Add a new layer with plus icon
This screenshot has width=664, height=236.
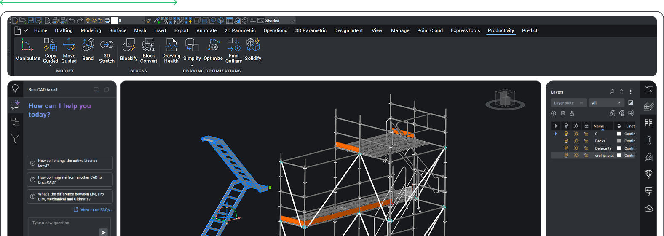tap(554, 113)
